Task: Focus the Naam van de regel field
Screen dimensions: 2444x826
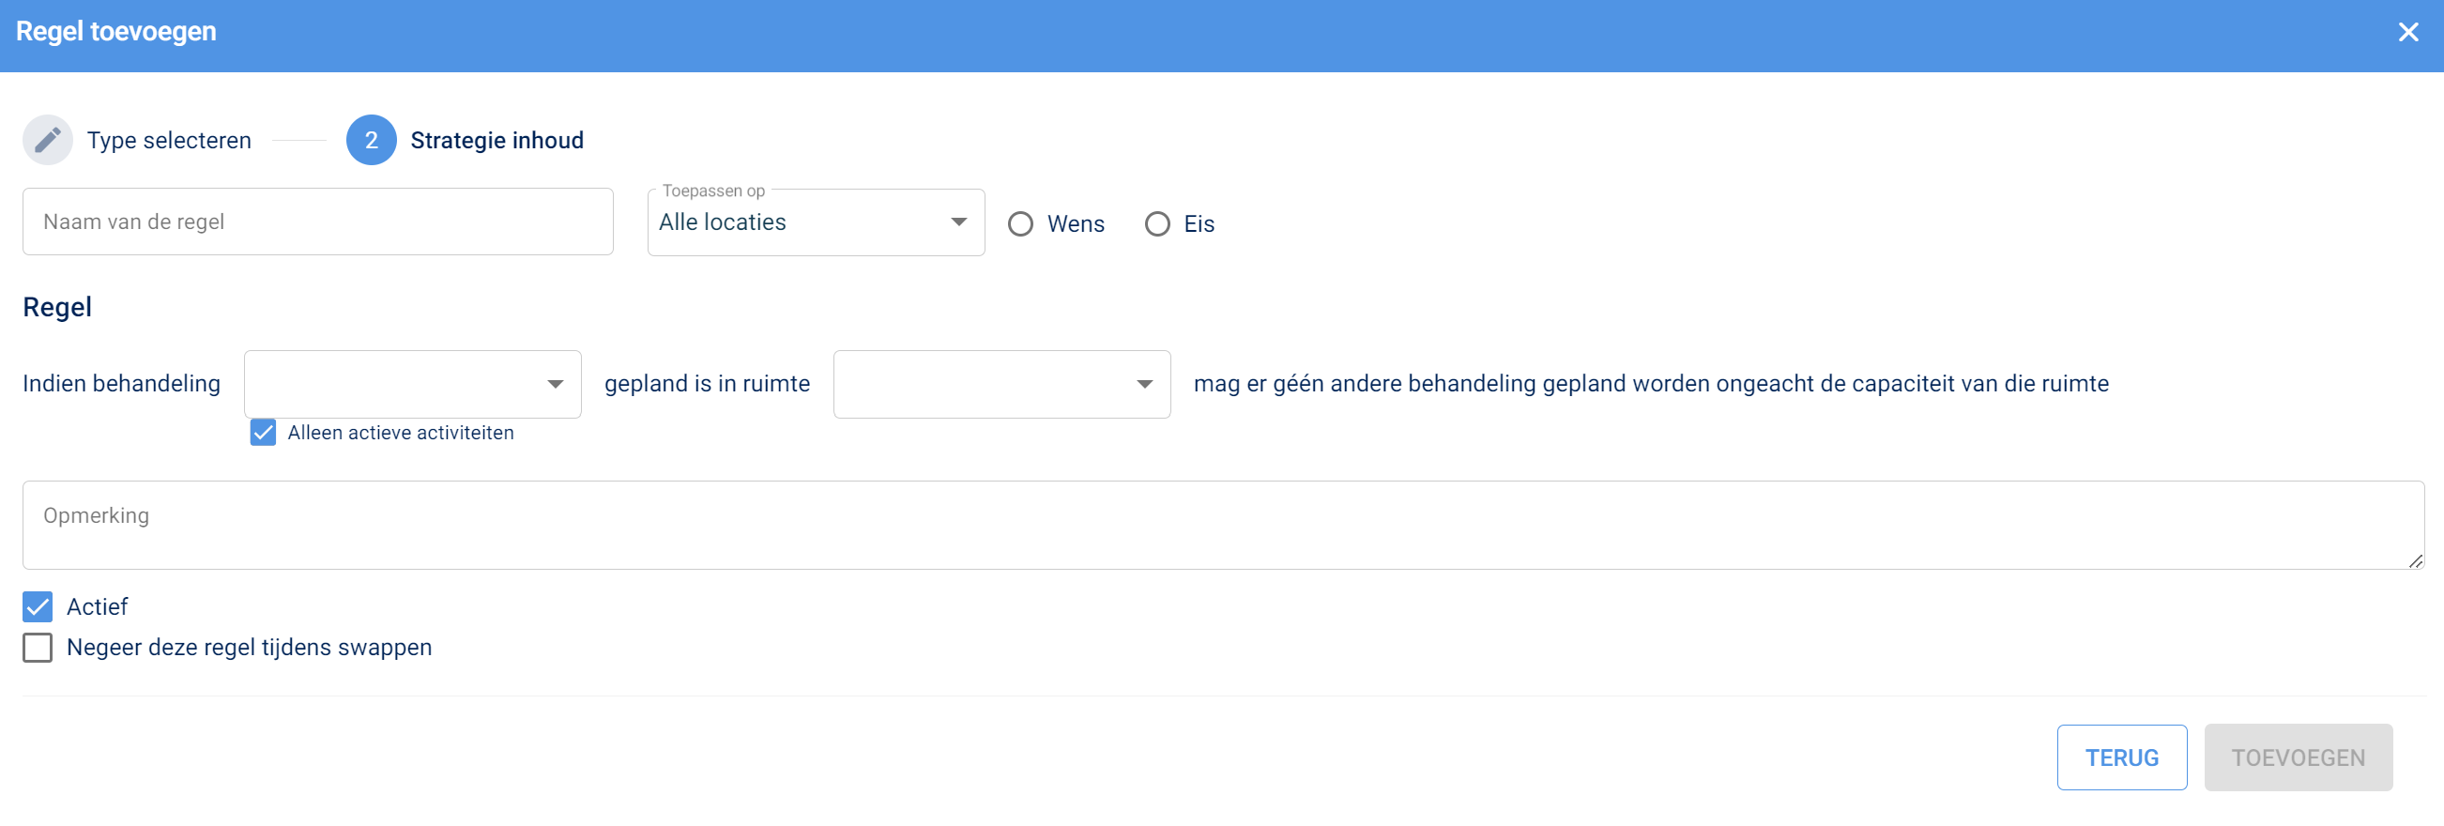Action: (x=318, y=222)
